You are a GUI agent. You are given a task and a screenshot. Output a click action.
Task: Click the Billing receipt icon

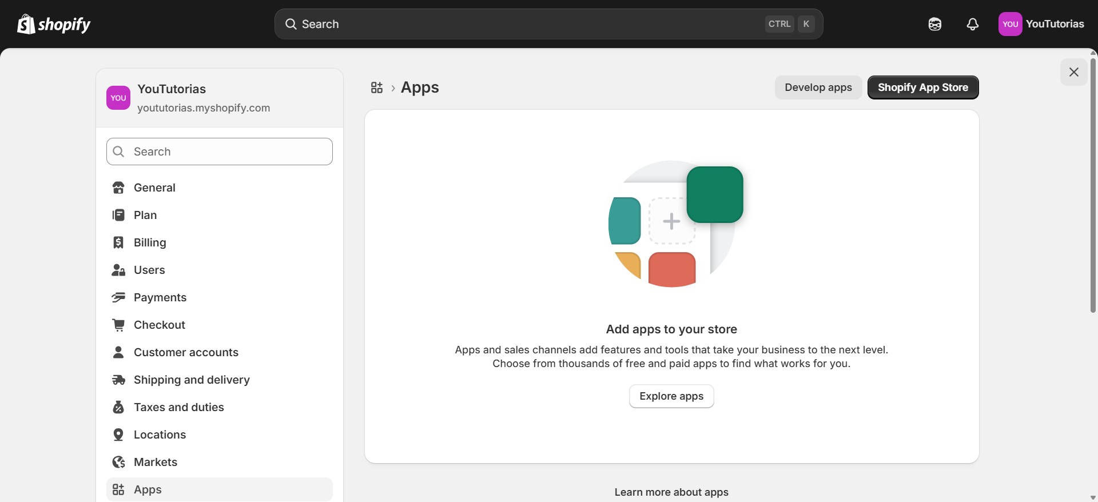click(x=118, y=242)
